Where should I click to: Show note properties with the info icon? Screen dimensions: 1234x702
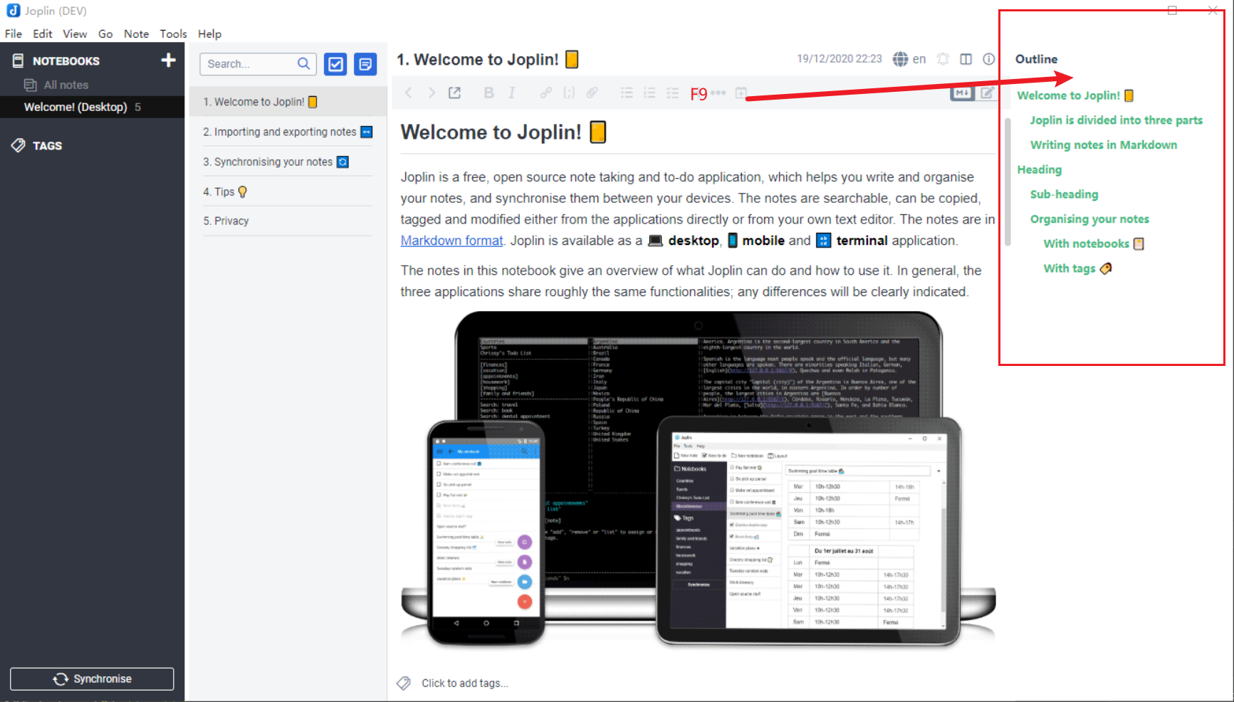pyautogui.click(x=989, y=59)
